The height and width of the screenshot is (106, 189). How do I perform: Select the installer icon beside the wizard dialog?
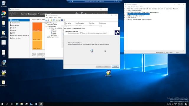tap(108, 73)
